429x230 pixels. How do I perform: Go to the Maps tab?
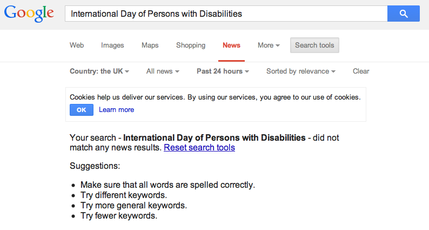tap(150, 45)
